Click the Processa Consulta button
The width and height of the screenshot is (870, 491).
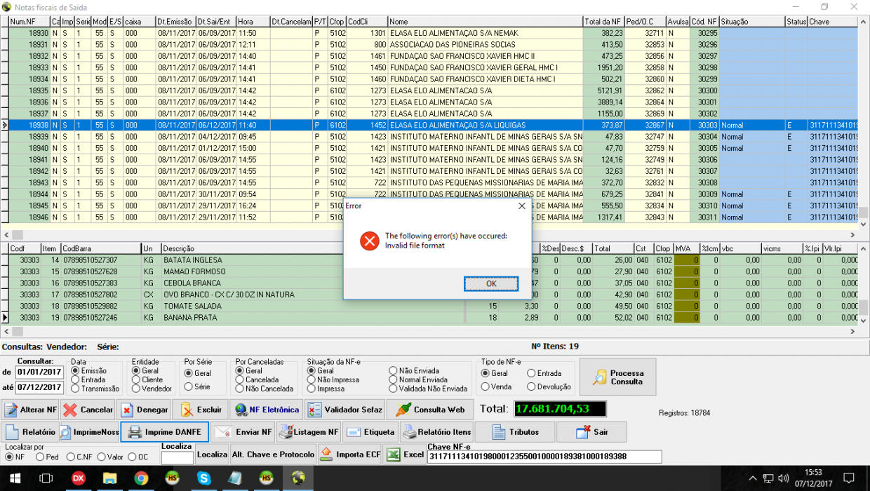coord(618,377)
